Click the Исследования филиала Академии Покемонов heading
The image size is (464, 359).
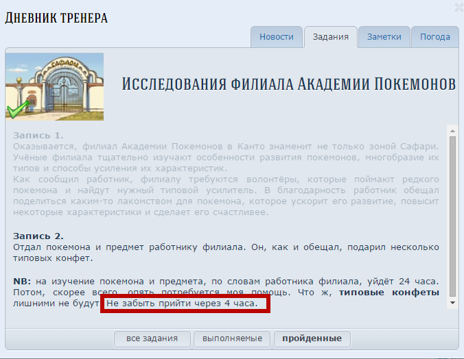coord(288,84)
